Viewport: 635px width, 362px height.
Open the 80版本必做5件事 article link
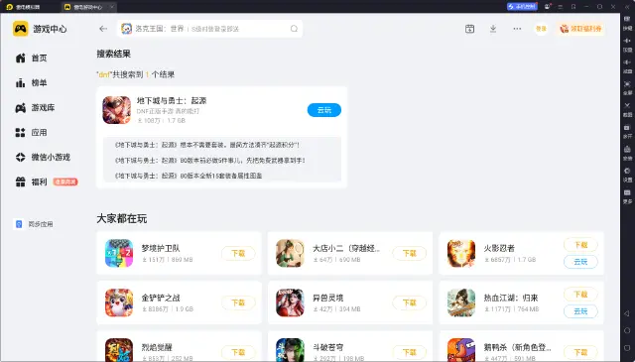click(209, 161)
